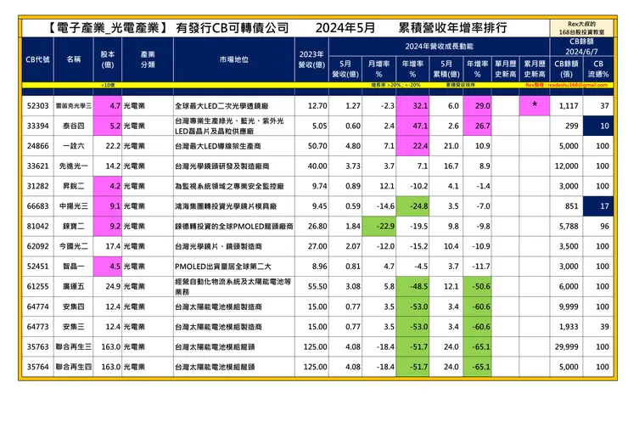
Task: Click the 2024年5月 title text
Action: pos(345,28)
